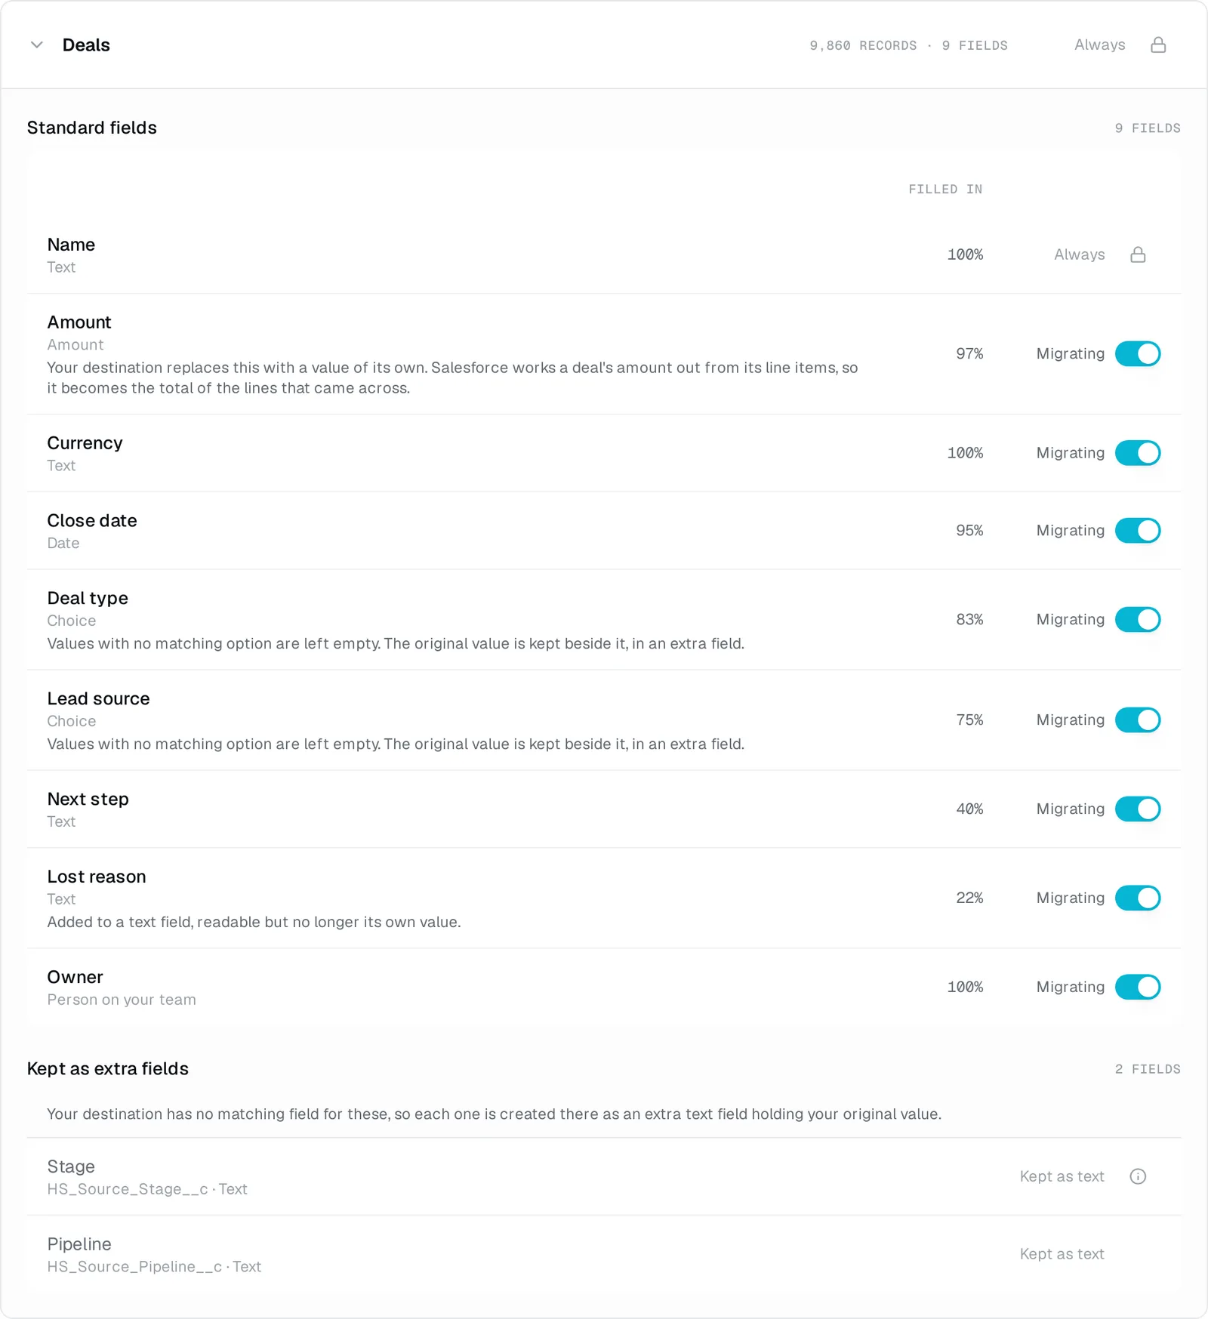Click the Kept as extra fields heading
1208x1319 pixels.
[108, 1068]
